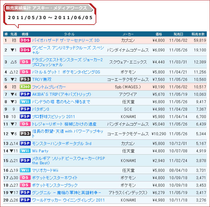
Task: Select maker アトラス(インデックス)
Action: 128,193
